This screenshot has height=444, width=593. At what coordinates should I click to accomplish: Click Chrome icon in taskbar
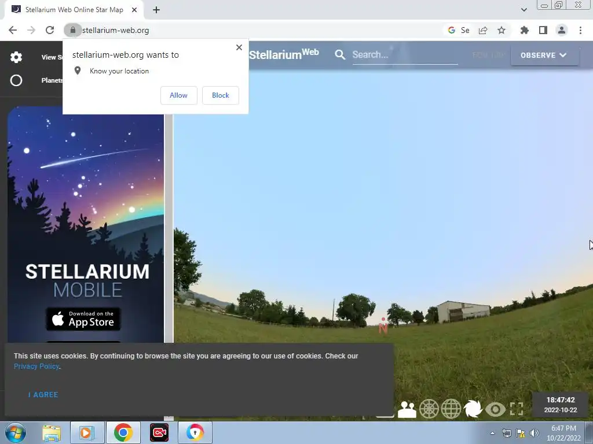(x=123, y=432)
